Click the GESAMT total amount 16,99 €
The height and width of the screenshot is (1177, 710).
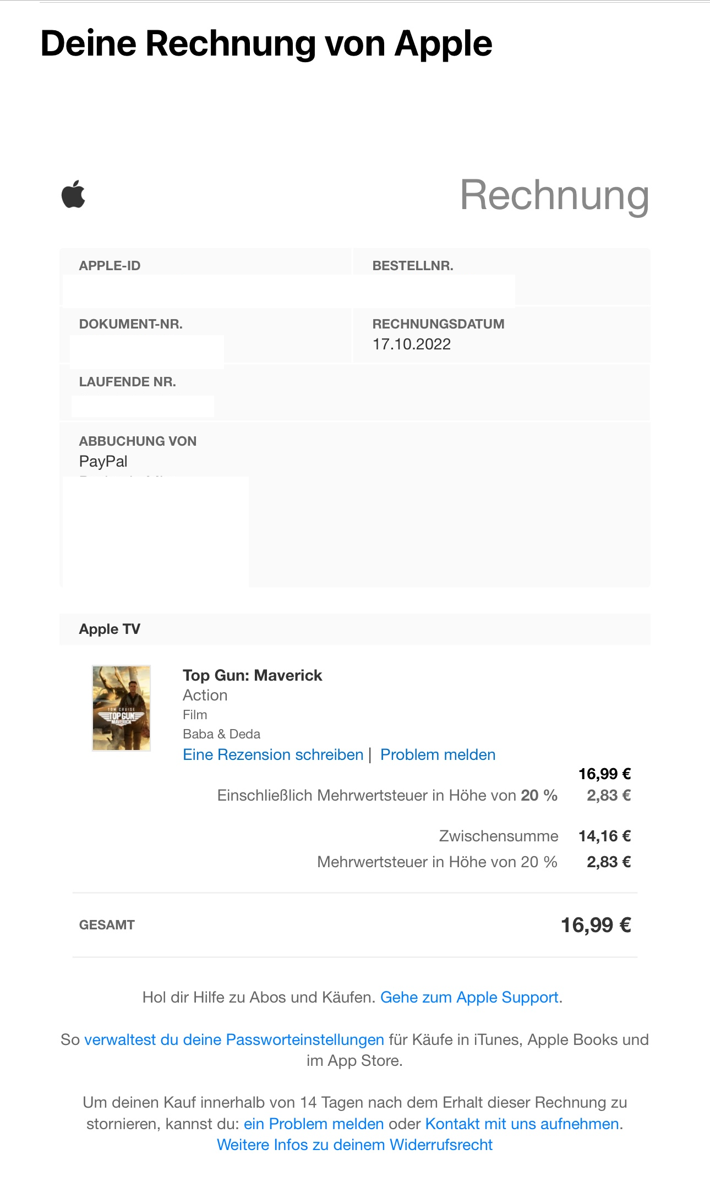[x=596, y=925]
